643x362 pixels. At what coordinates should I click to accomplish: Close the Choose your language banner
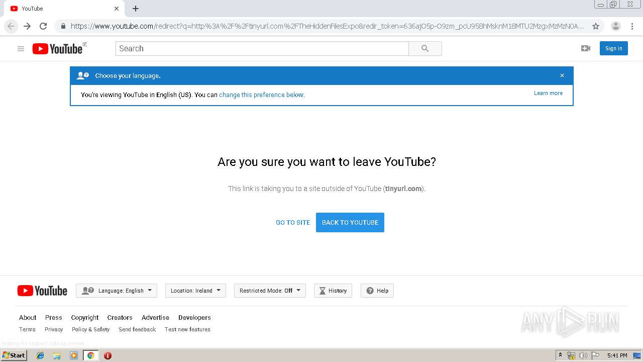[x=562, y=75]
